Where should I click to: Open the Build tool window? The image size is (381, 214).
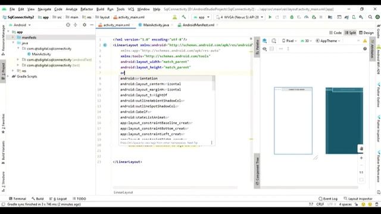tap(38, 199)
